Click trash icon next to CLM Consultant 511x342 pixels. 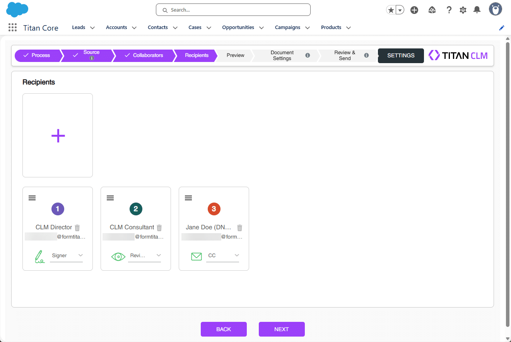click(x=159, y=228)
